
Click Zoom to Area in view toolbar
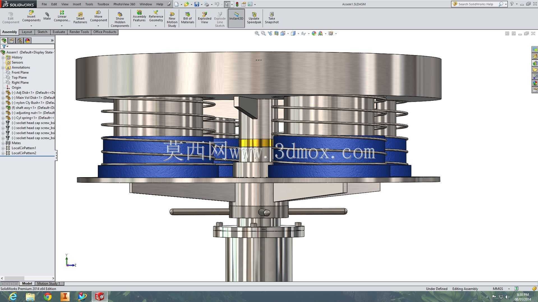pyautogui.click(x=263, y=33)
